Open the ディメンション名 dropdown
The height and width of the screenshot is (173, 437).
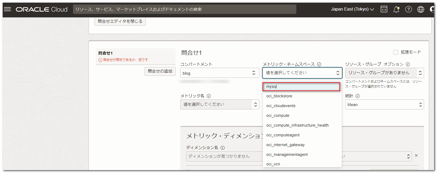pyautogui.click(x=224, y=156)
